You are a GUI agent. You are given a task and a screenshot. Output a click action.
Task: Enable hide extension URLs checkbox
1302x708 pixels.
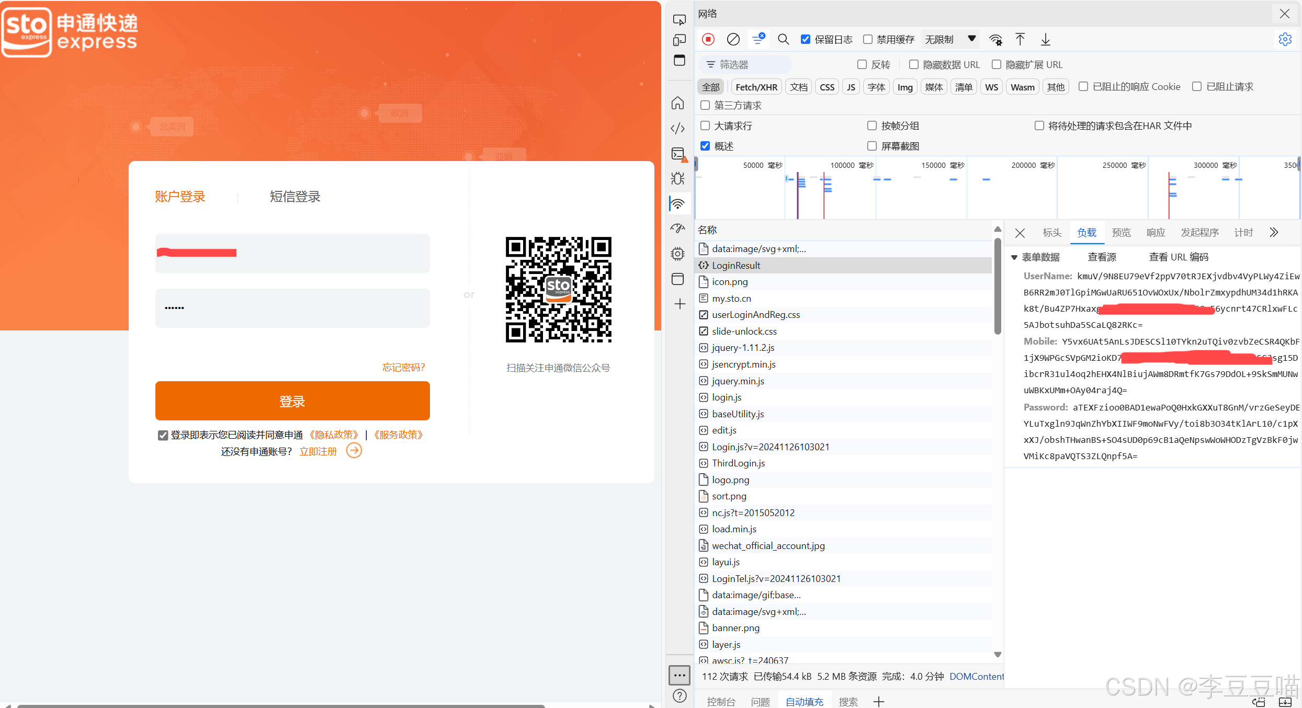pyautogui.click(x=997, y=64)
